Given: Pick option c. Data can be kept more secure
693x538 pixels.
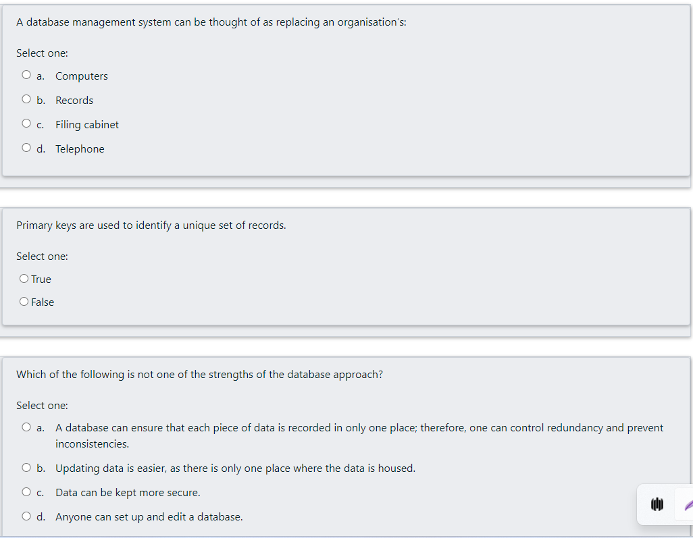Looking at the screenshot, I should pos(26,491).
